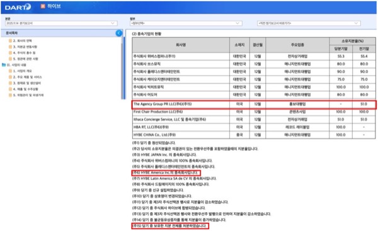Image resolution: width=378 pixels, height=231 pixels.
Task: Open the 본문 dropdown showing 2025.11.14 분기보고서
Action: pos(61,23)
